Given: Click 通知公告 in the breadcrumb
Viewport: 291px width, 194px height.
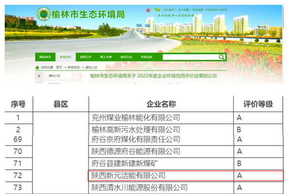Looking at the screenshot, I should pyautogui.click(x=91, y=67).
